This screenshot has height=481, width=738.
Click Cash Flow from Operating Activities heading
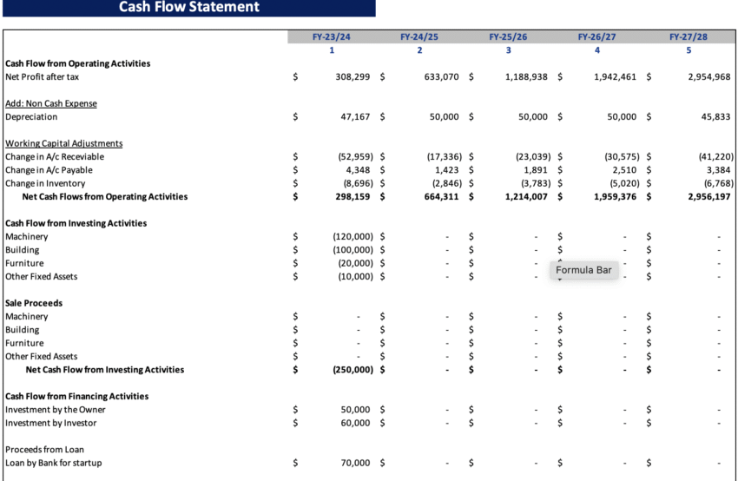click(x=77, y=63)
